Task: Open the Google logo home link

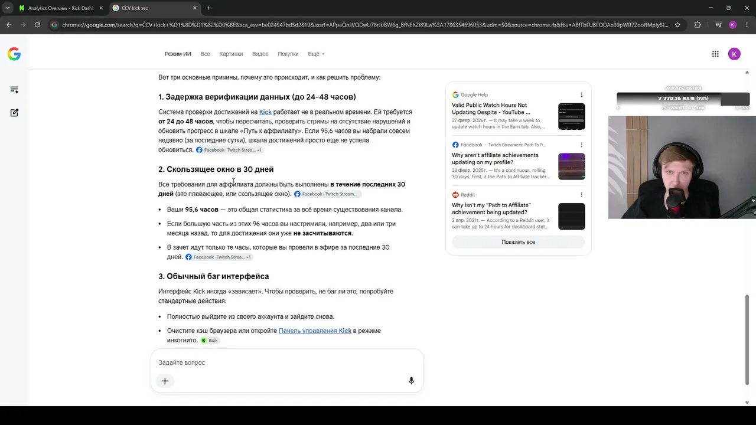Action: [14, 54]
